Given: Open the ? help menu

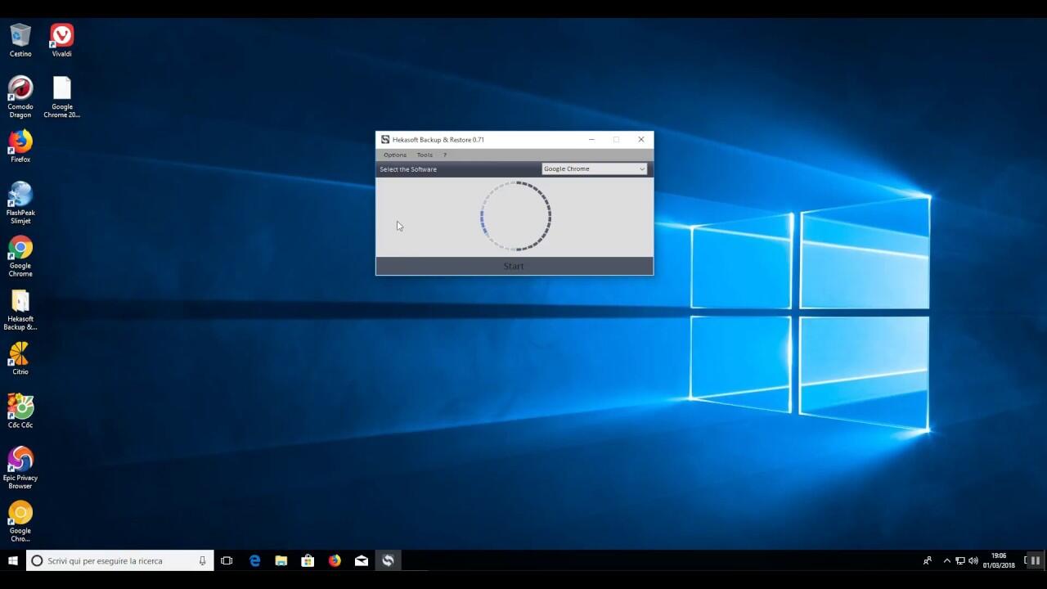Looking at the screenshot, I should 445,155.
